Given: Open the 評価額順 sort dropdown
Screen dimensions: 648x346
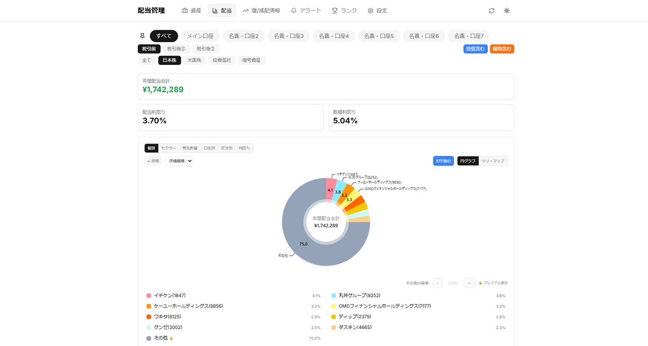Looking at the screenshot, I should [x=179, y=161].
